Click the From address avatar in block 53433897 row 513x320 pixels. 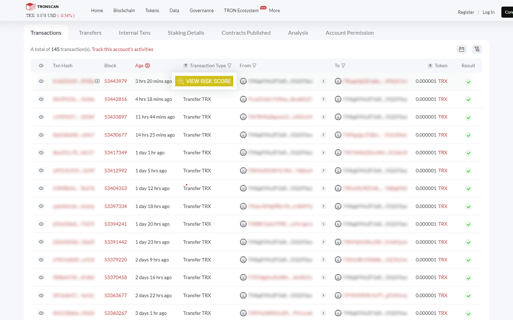tap(243, 117)
